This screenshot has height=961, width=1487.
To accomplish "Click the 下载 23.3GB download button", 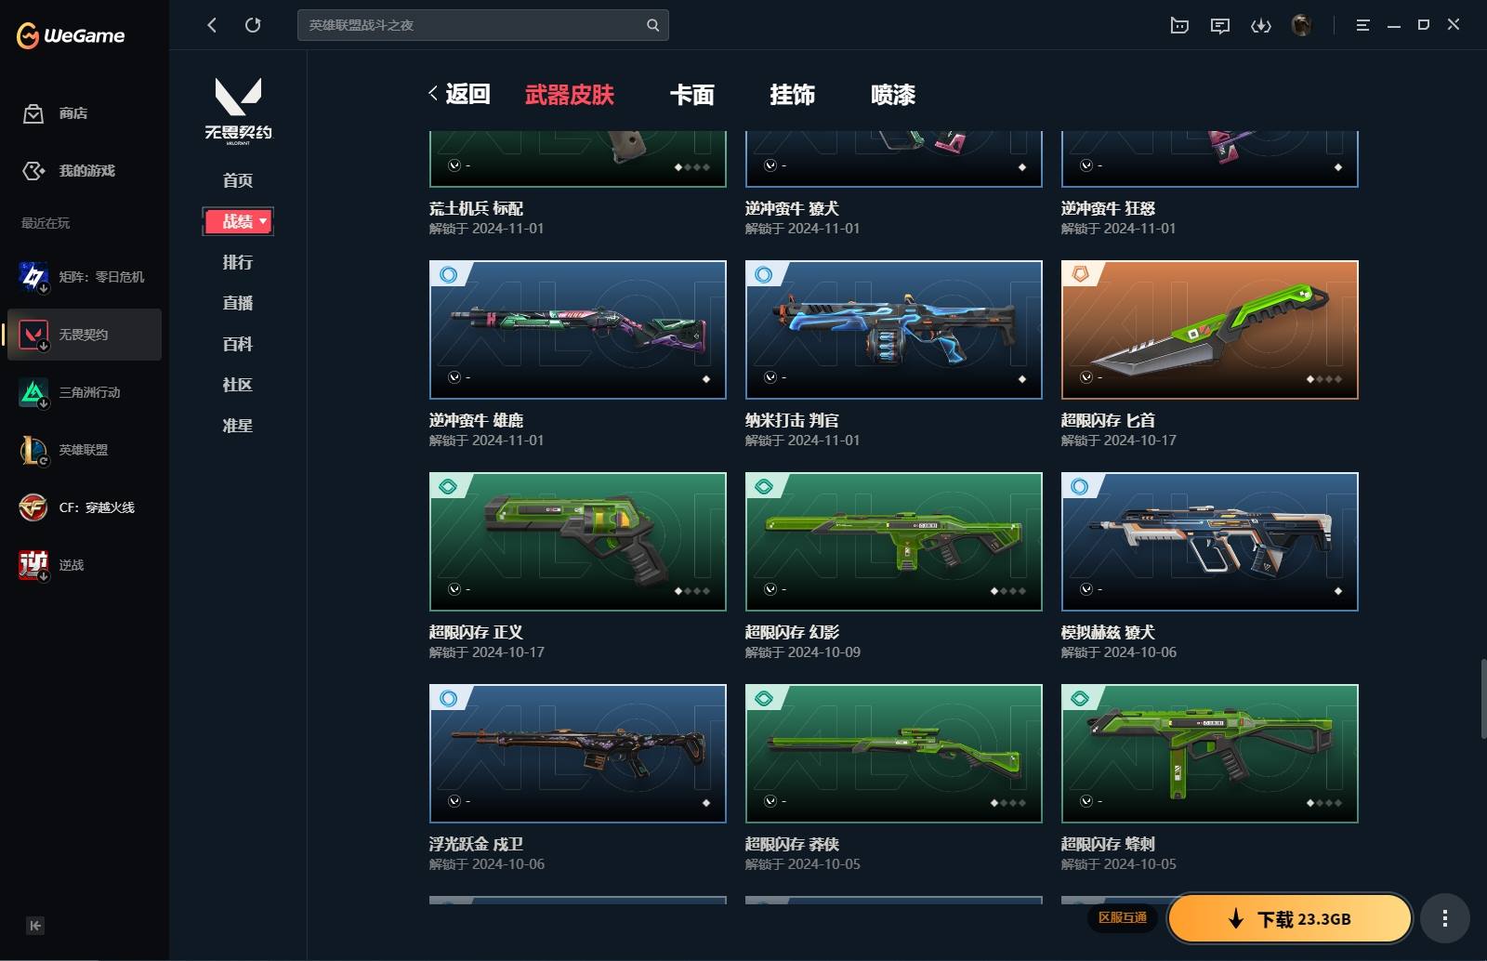I will click(1290, 918).
